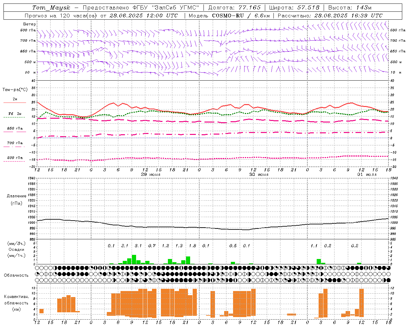
Task: Click the 3.1 precipitation total
Action: point(138,246)
